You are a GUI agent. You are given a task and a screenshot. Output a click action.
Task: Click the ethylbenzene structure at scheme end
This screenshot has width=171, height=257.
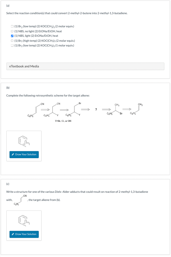coord(136,109)
